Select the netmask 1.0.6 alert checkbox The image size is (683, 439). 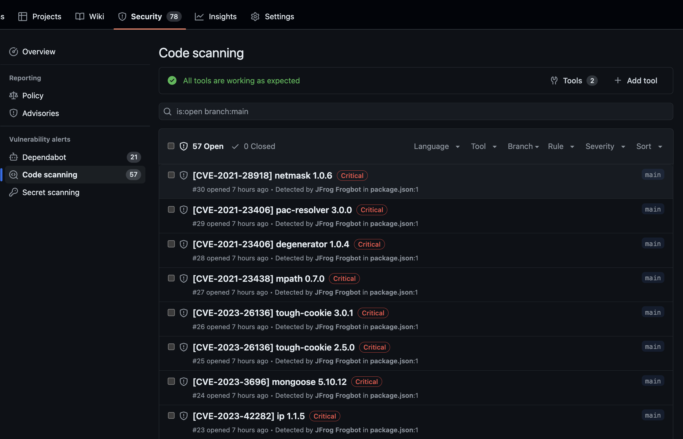click(171, 175)
